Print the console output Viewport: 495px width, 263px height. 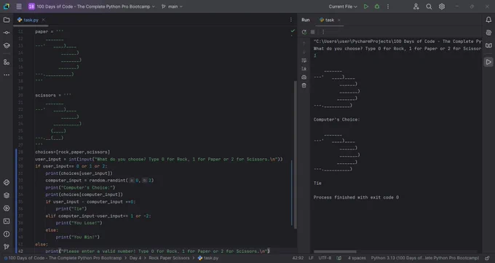(304, 77)
